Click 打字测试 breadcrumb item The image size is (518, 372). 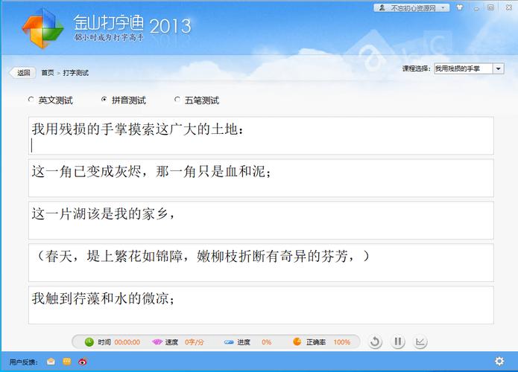[x=76, y=73]
